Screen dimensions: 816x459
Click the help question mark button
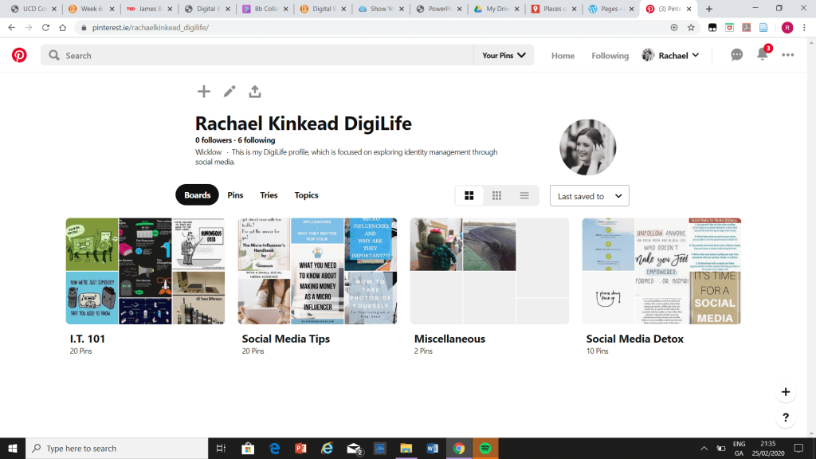coord(786,418)
